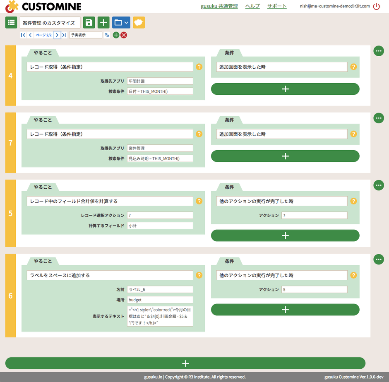Click the 案件管理 のカスタマイズ name field
The image size is (389, 382).
[50, 22]
